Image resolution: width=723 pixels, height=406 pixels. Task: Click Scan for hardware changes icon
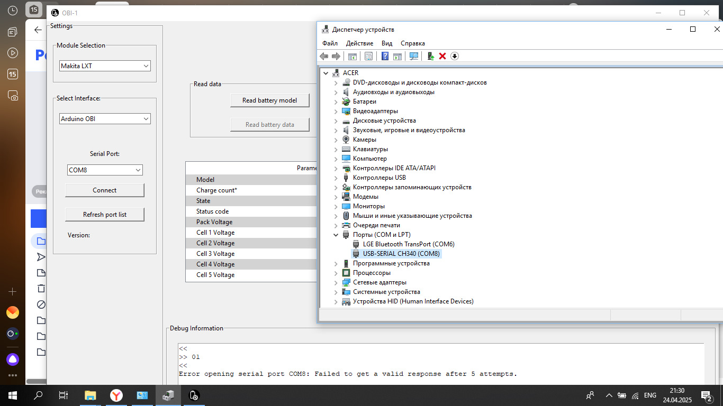coord(414,56)
